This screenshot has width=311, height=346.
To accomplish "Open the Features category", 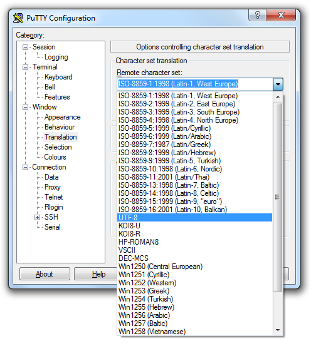I will (57, 97).
